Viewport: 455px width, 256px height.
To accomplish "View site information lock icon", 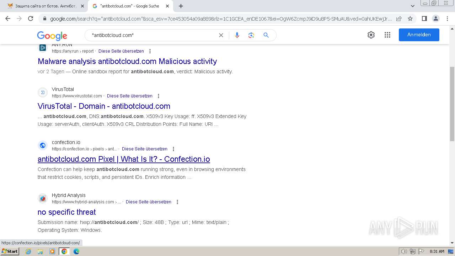I will (44, 18).
